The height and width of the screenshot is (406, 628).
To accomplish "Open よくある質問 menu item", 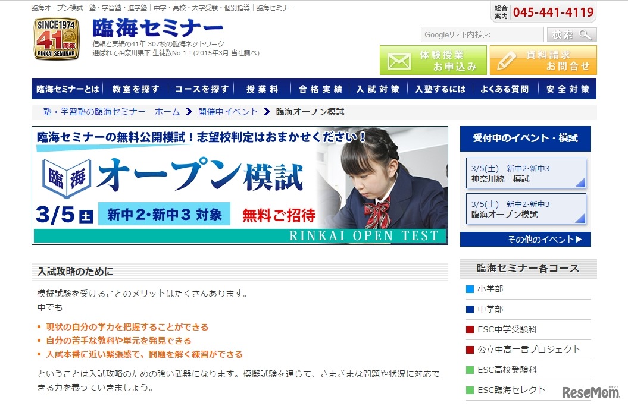I will click(505, 89).
